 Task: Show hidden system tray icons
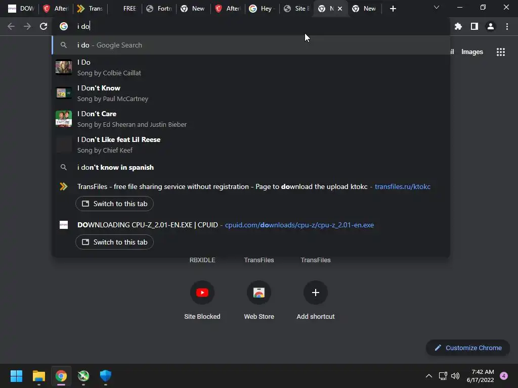click(x=429, y=376)
